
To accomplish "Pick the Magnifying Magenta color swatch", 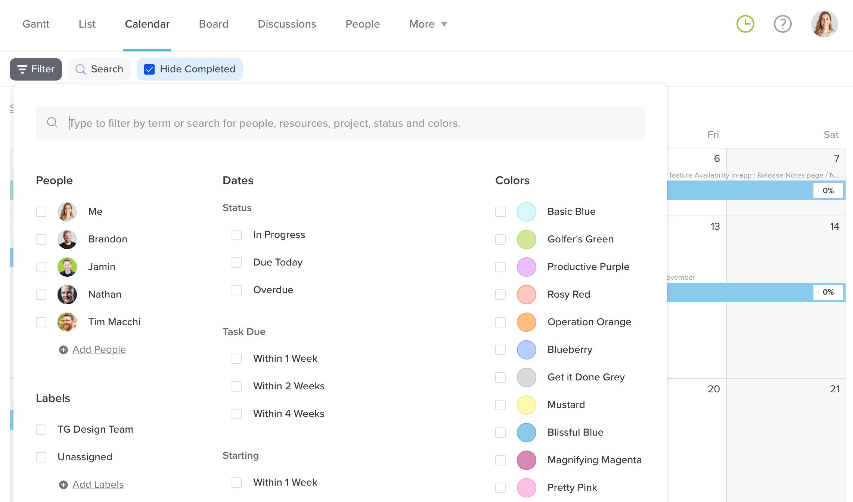I will pos(526,460).
